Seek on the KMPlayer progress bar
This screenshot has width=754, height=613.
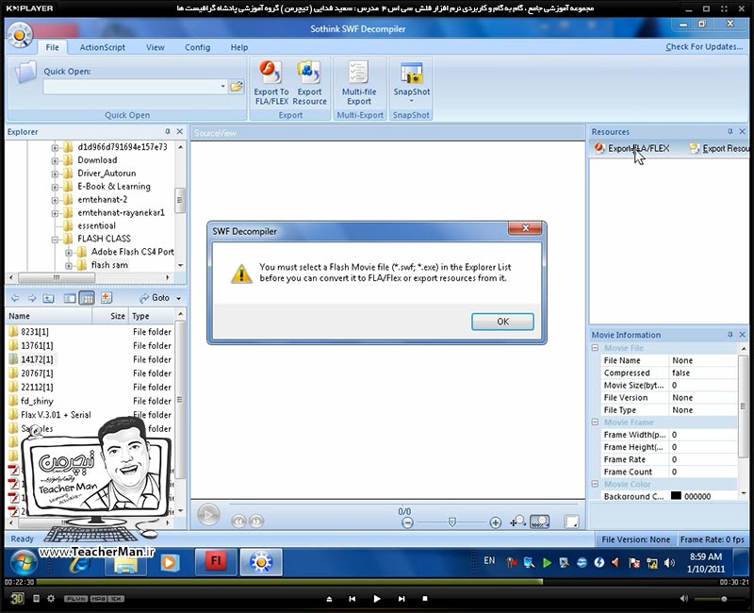[378, 582]
